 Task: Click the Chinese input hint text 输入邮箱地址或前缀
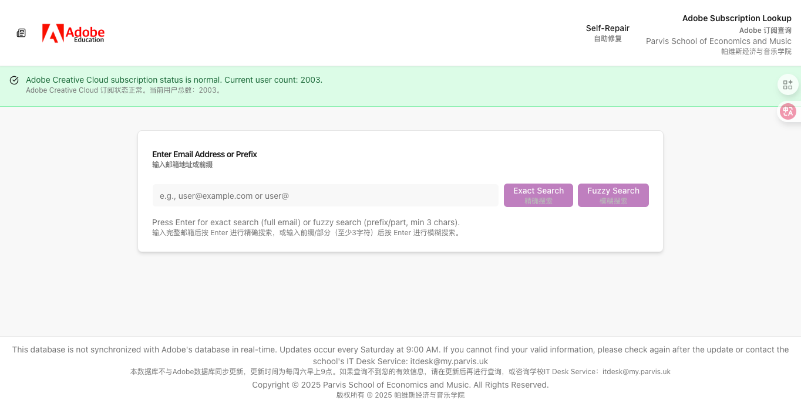pos(182,165)
